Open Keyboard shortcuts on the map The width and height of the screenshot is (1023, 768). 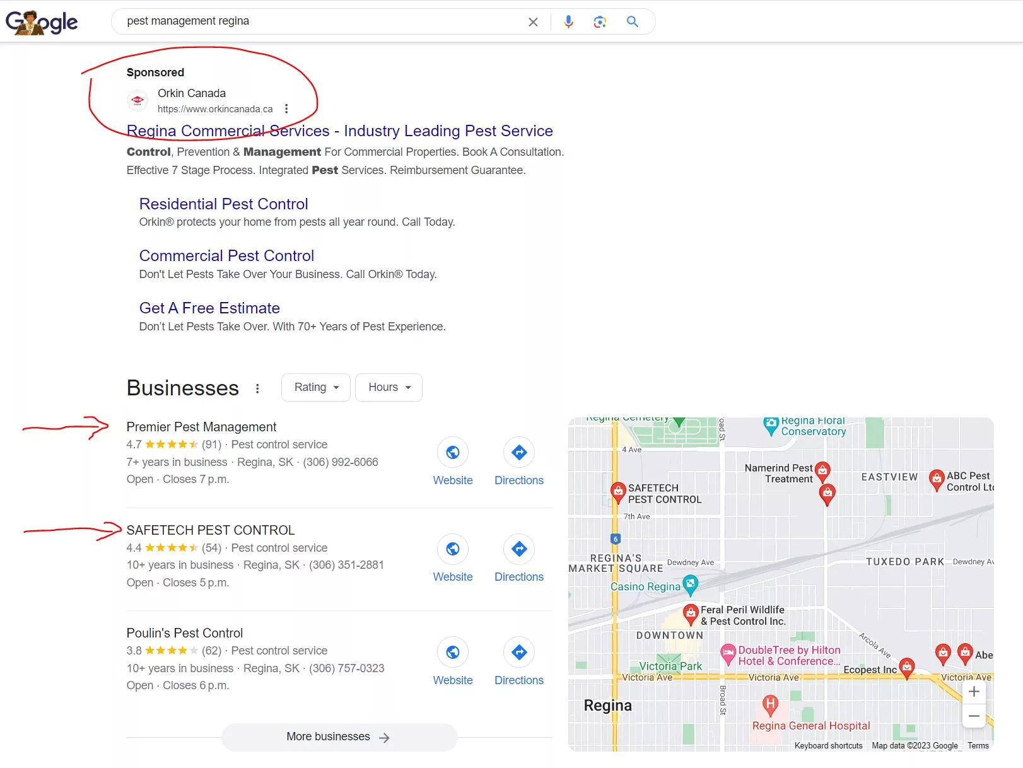pos(828,746)
